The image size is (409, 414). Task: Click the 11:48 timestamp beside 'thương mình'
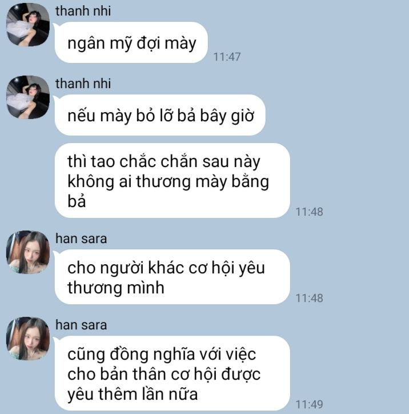310,298
